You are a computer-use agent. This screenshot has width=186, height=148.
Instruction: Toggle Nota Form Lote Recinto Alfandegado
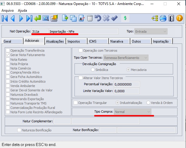point(8,112)
